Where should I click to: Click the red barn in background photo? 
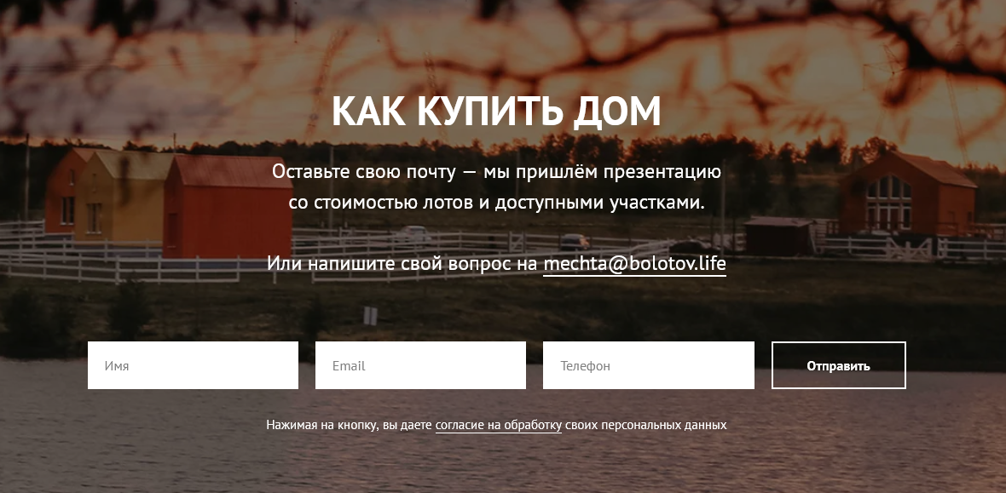228,206
